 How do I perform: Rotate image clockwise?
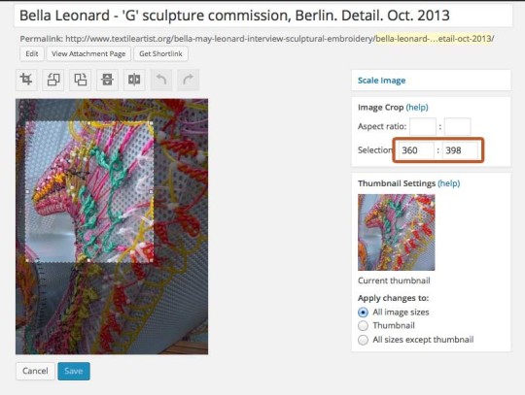[x=81, y=80]
